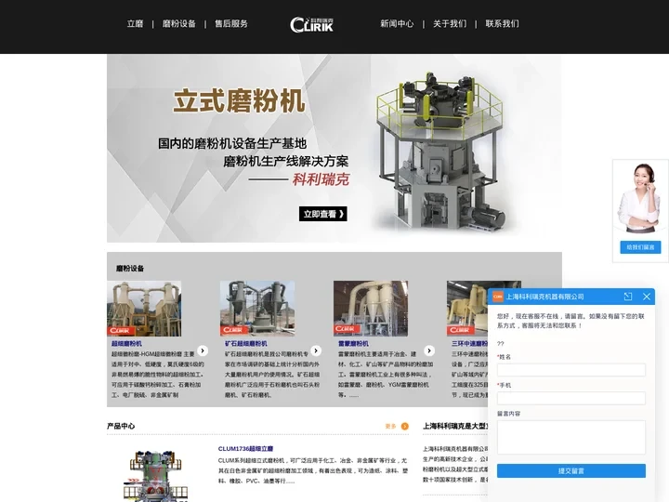Screen dimensions: 669x502
Task: Open the 磨粉设备 menu item
Action: click(178, 24)
